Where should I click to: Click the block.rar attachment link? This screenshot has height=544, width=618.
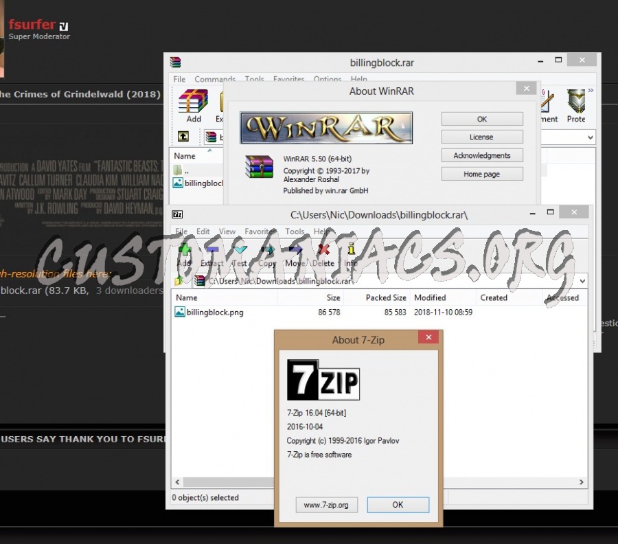coord(21,291)
